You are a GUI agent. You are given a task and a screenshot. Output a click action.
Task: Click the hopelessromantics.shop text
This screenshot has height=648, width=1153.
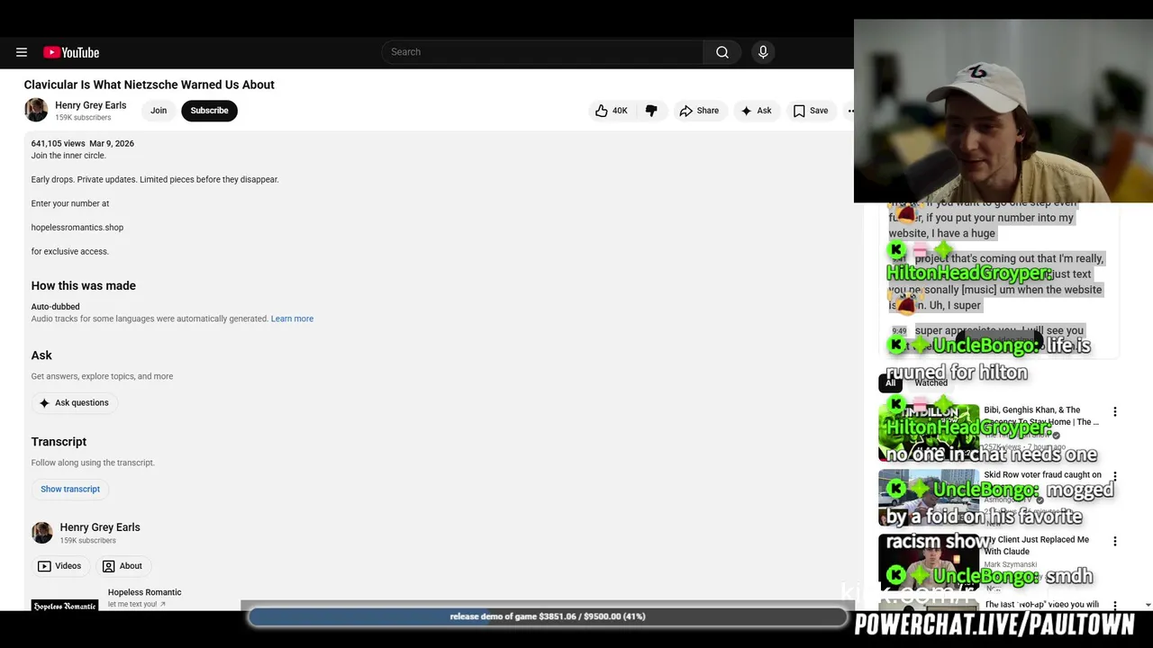click(77, 228)
